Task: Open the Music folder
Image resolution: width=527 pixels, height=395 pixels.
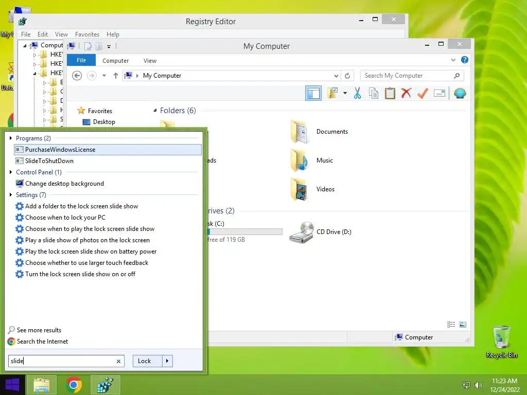Action: (x=312, y=160)
